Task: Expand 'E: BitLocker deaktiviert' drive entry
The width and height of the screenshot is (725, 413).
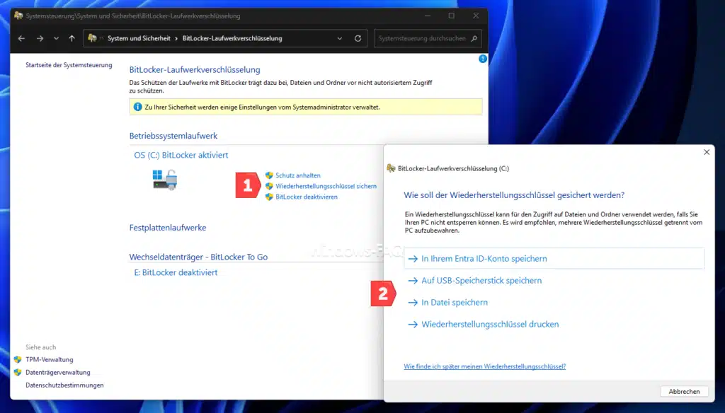Action: tap(176, 272)
